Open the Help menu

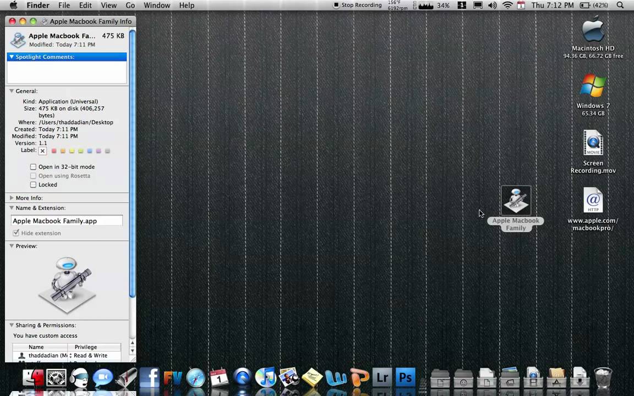187,5
